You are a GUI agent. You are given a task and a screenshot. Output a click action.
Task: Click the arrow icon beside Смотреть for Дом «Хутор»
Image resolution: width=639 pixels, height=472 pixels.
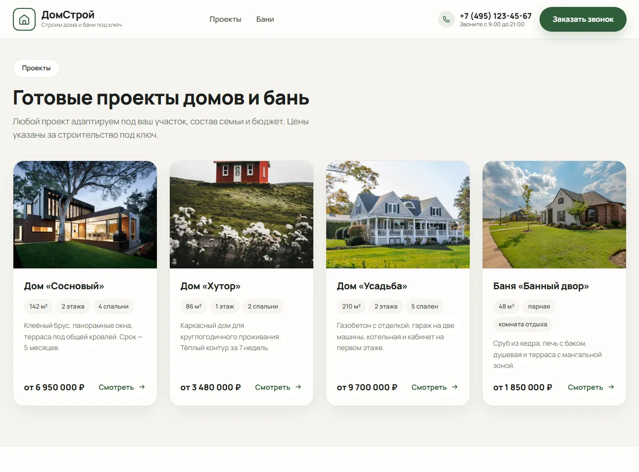tap(298, 387)
